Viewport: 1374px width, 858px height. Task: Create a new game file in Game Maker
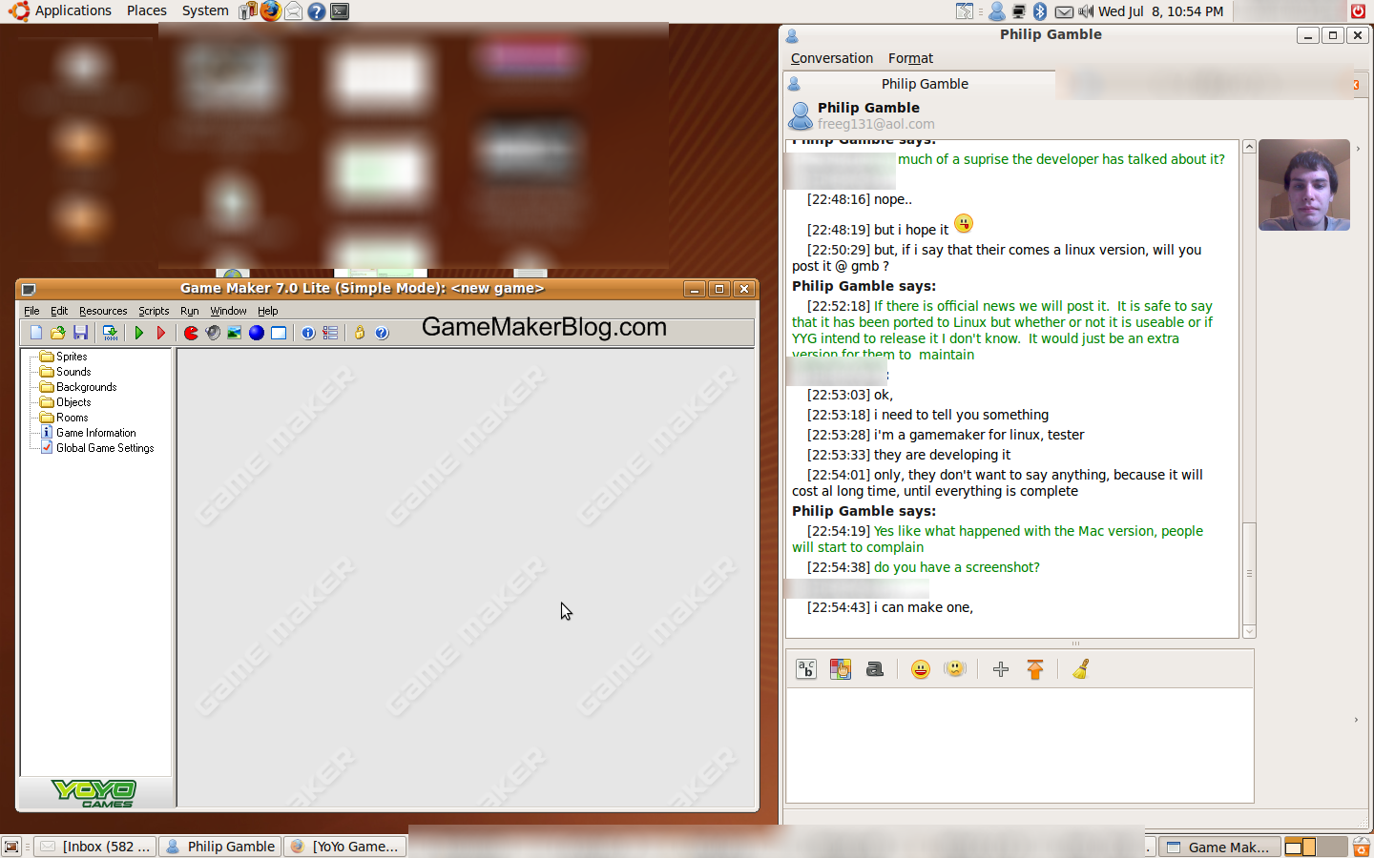pos(36,333)
